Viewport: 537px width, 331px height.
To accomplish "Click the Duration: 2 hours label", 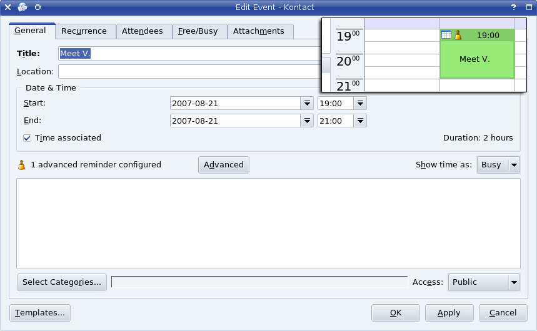I will point(478,138).
